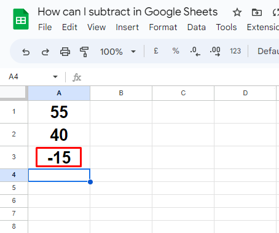Format as currency with pound icon

point(156,51)
